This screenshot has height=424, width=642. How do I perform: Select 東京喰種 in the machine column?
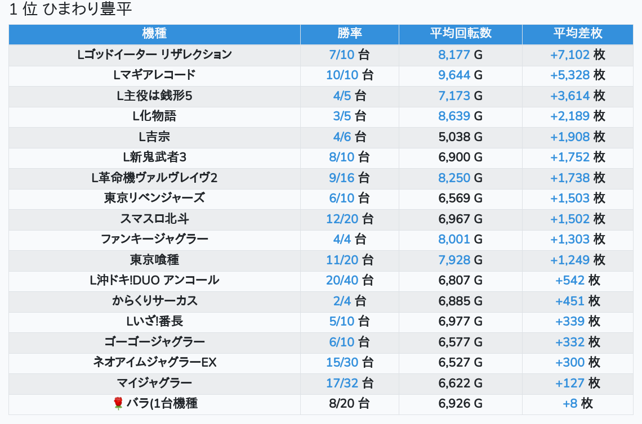pyautogui.click(x=154, y=260)
